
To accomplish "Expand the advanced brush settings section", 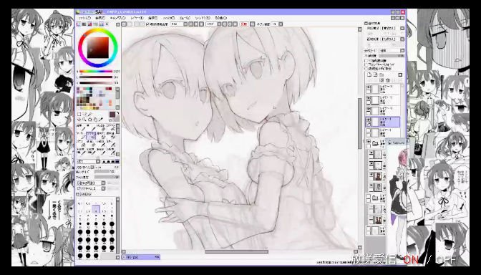I will 77,194.
